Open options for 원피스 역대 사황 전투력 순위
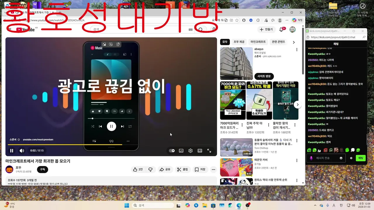The image size is (374, 210). [x=297, y=180]
